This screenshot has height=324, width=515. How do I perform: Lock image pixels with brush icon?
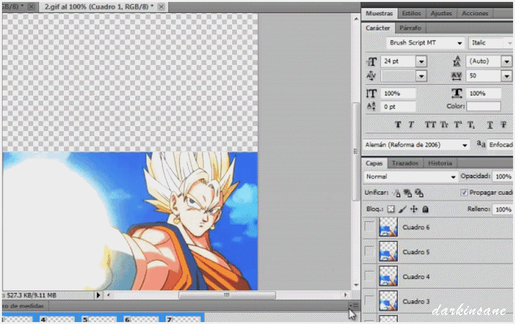pos(402,209)
